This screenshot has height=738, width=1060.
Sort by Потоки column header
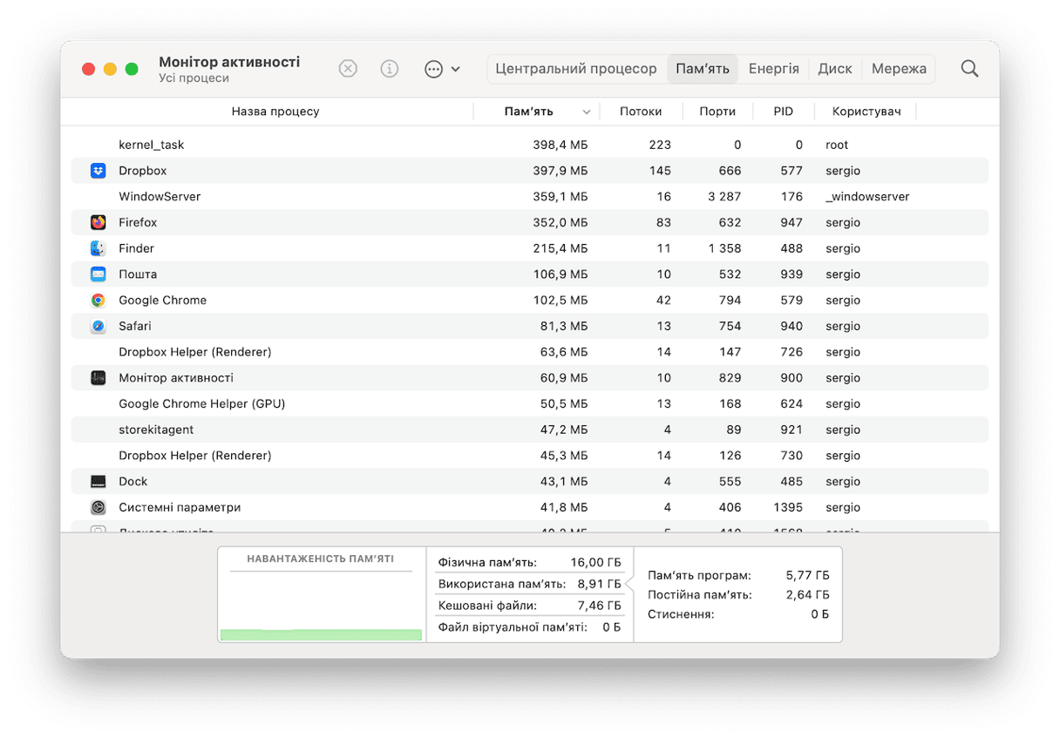pos(641,112)
